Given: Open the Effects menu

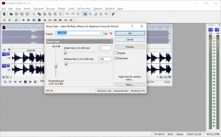Looking at the screenshot, I should click(61, 9).
